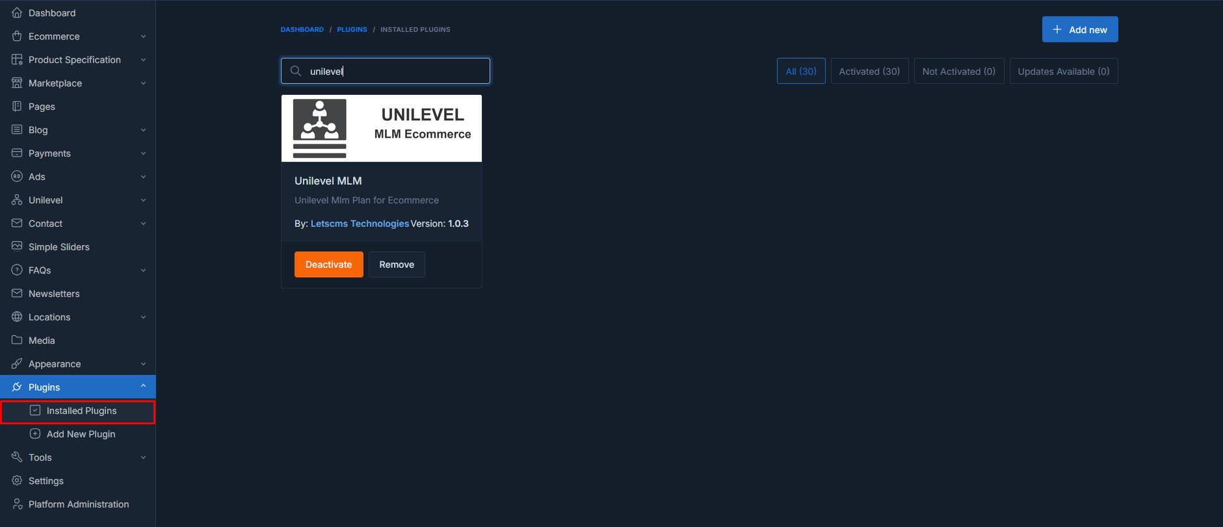Viewport: 1223px width, 527px height.
Task: Click the search magnifier icon in plugin search
Action: pyautogui.click(x=296, y=71)
